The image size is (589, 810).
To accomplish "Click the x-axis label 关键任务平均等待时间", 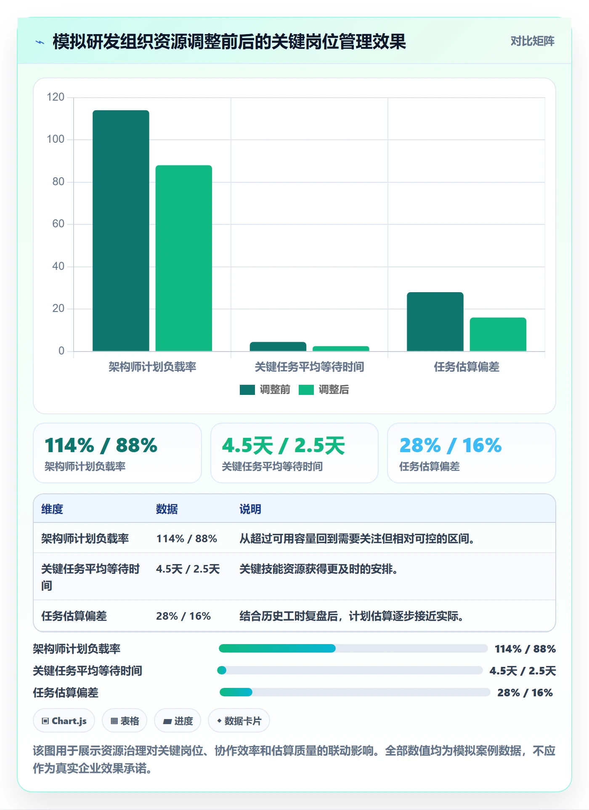I will click(309, 367).
